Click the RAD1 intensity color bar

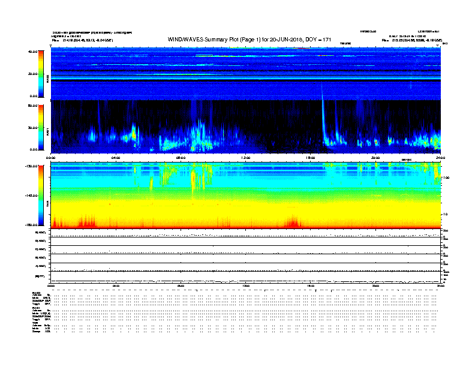pos(41,128)
